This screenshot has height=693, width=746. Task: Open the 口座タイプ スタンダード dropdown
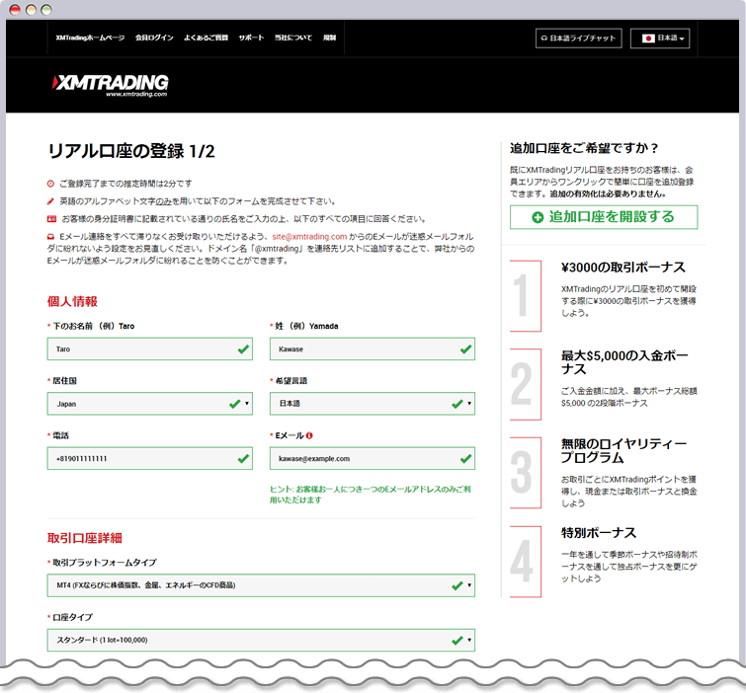click(261, 641)
